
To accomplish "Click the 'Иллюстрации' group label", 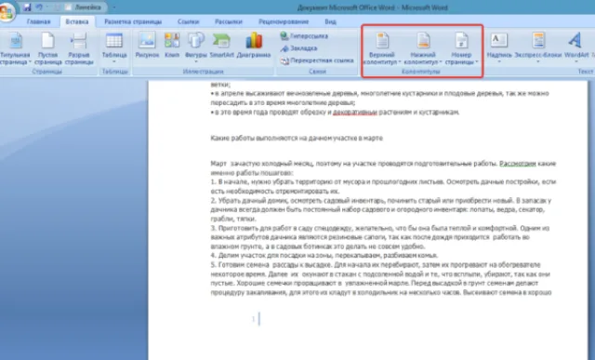I will [x=203, y=72].
